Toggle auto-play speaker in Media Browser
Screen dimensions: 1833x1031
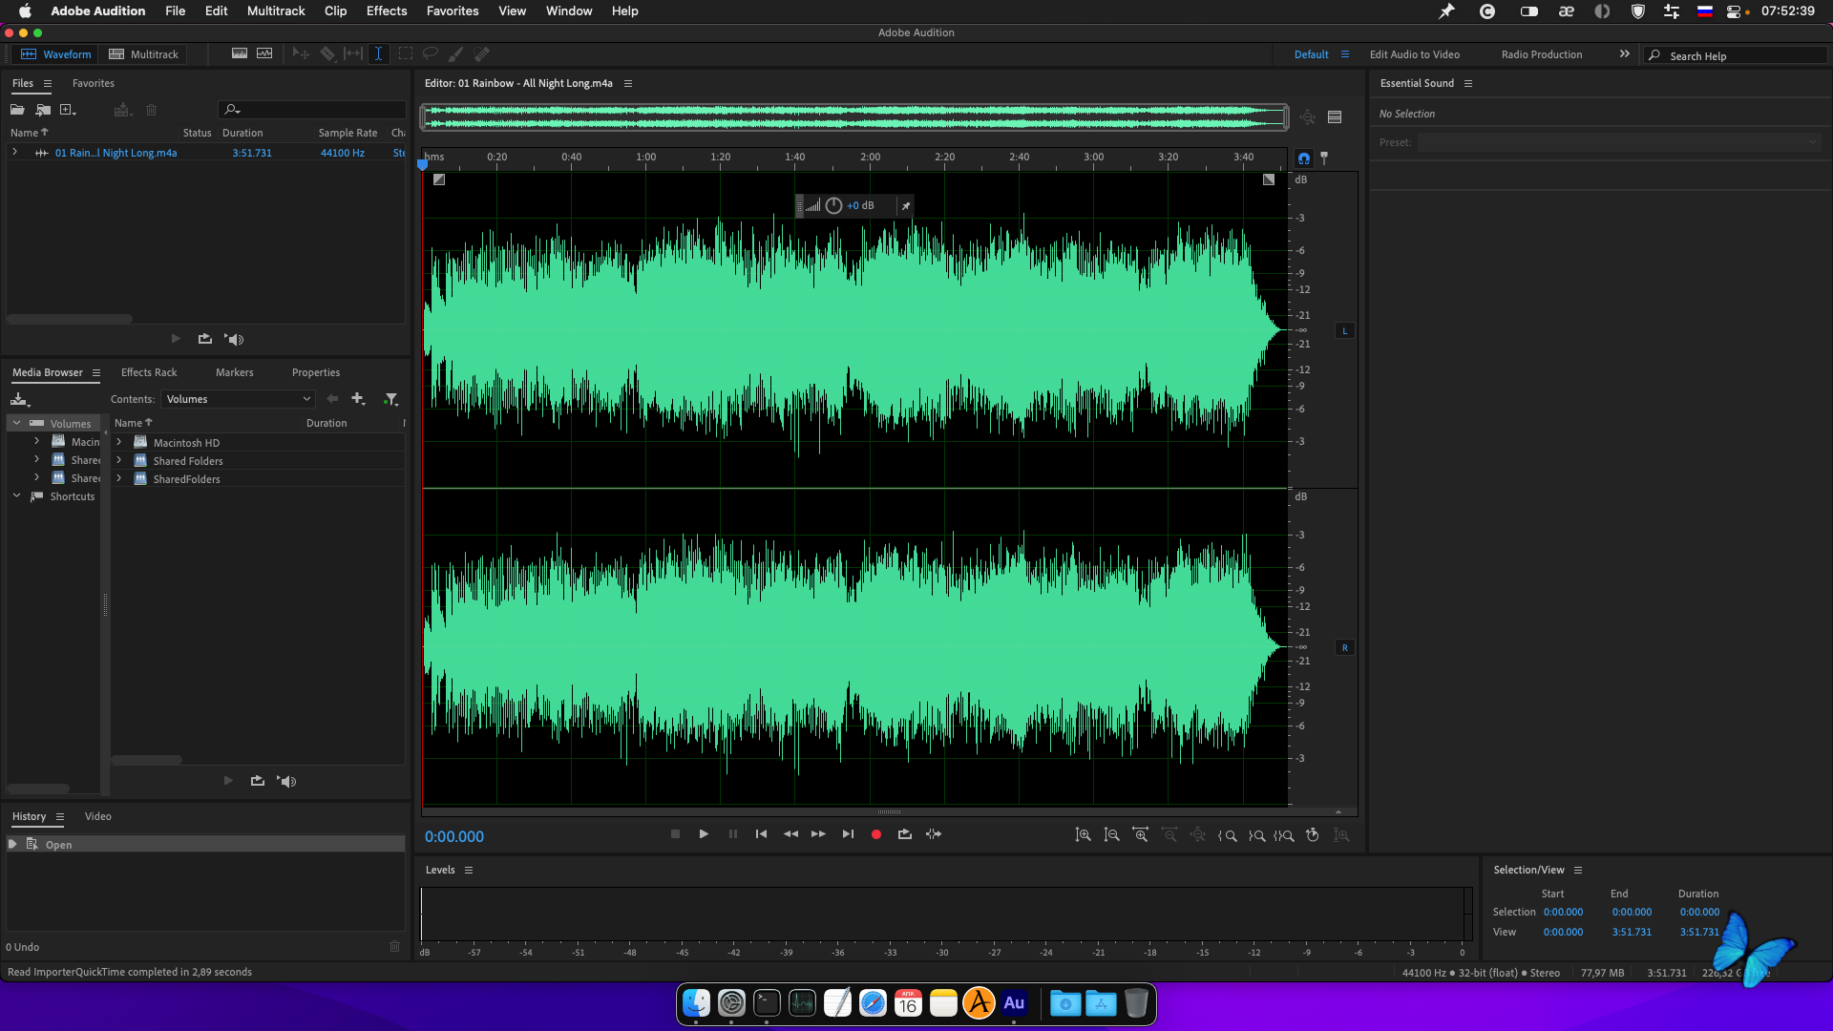286,781
